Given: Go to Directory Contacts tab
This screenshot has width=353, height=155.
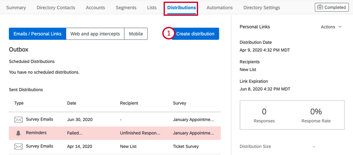Looking at the screenshot, I should 56,7.
